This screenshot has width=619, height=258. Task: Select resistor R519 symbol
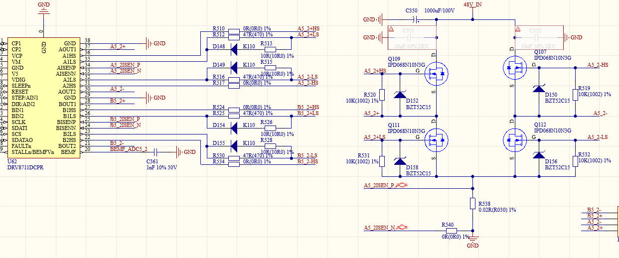coord(575,95)
